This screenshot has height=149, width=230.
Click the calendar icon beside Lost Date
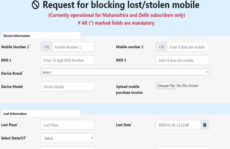point(205,125)
